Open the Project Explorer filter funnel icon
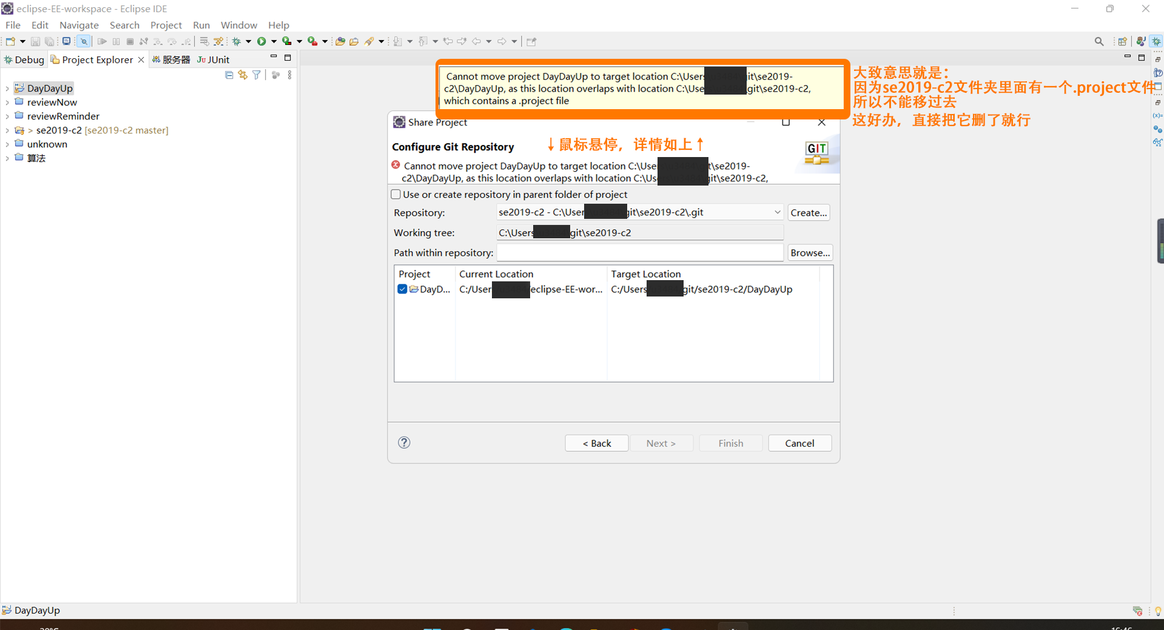Image resolution: width=1164 pixels, height=630 pixels. pyautogui.click(x=257, y=75)
